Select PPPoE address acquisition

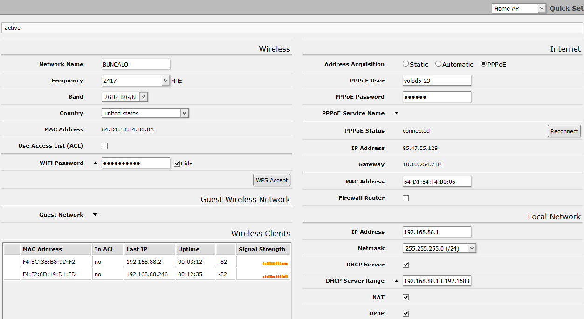pos(483,64)
